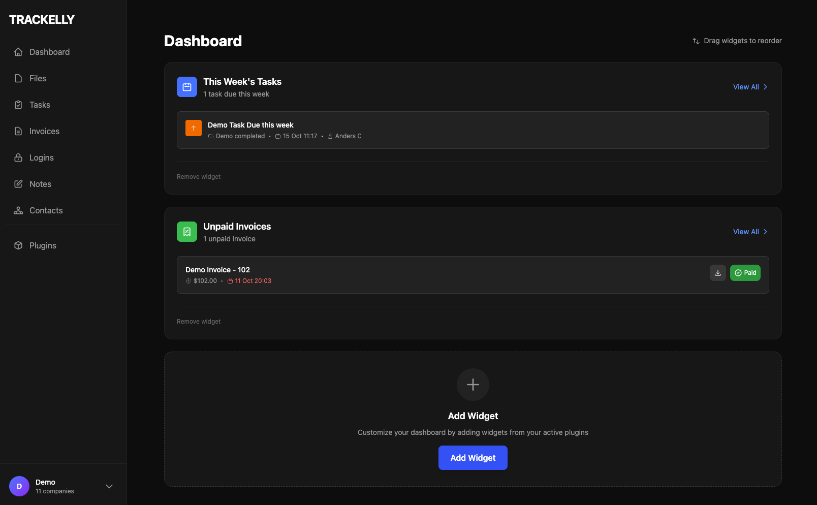Mark Demo Invoice as Paid

[x=745, y=273]
